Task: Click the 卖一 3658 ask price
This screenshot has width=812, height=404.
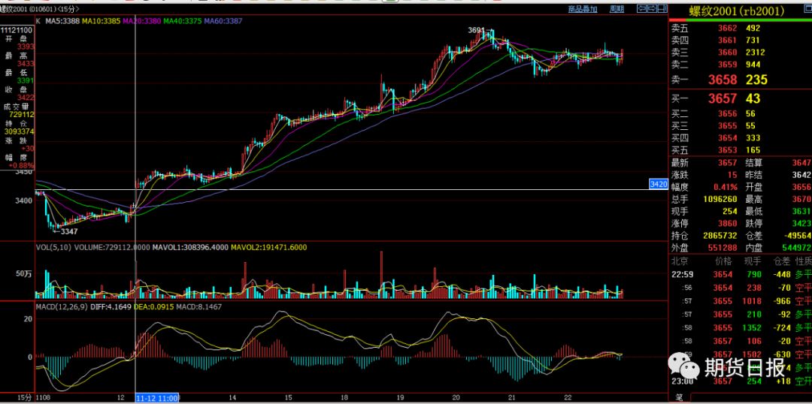Action: [723, 80]
